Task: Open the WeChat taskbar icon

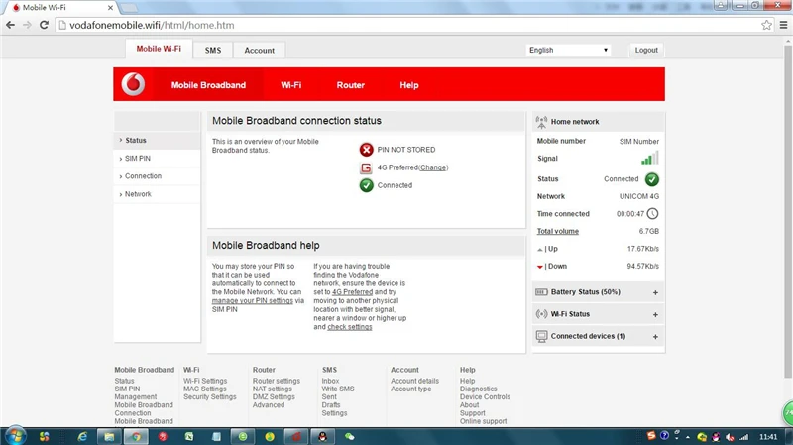Action: (x=350, y=436)
